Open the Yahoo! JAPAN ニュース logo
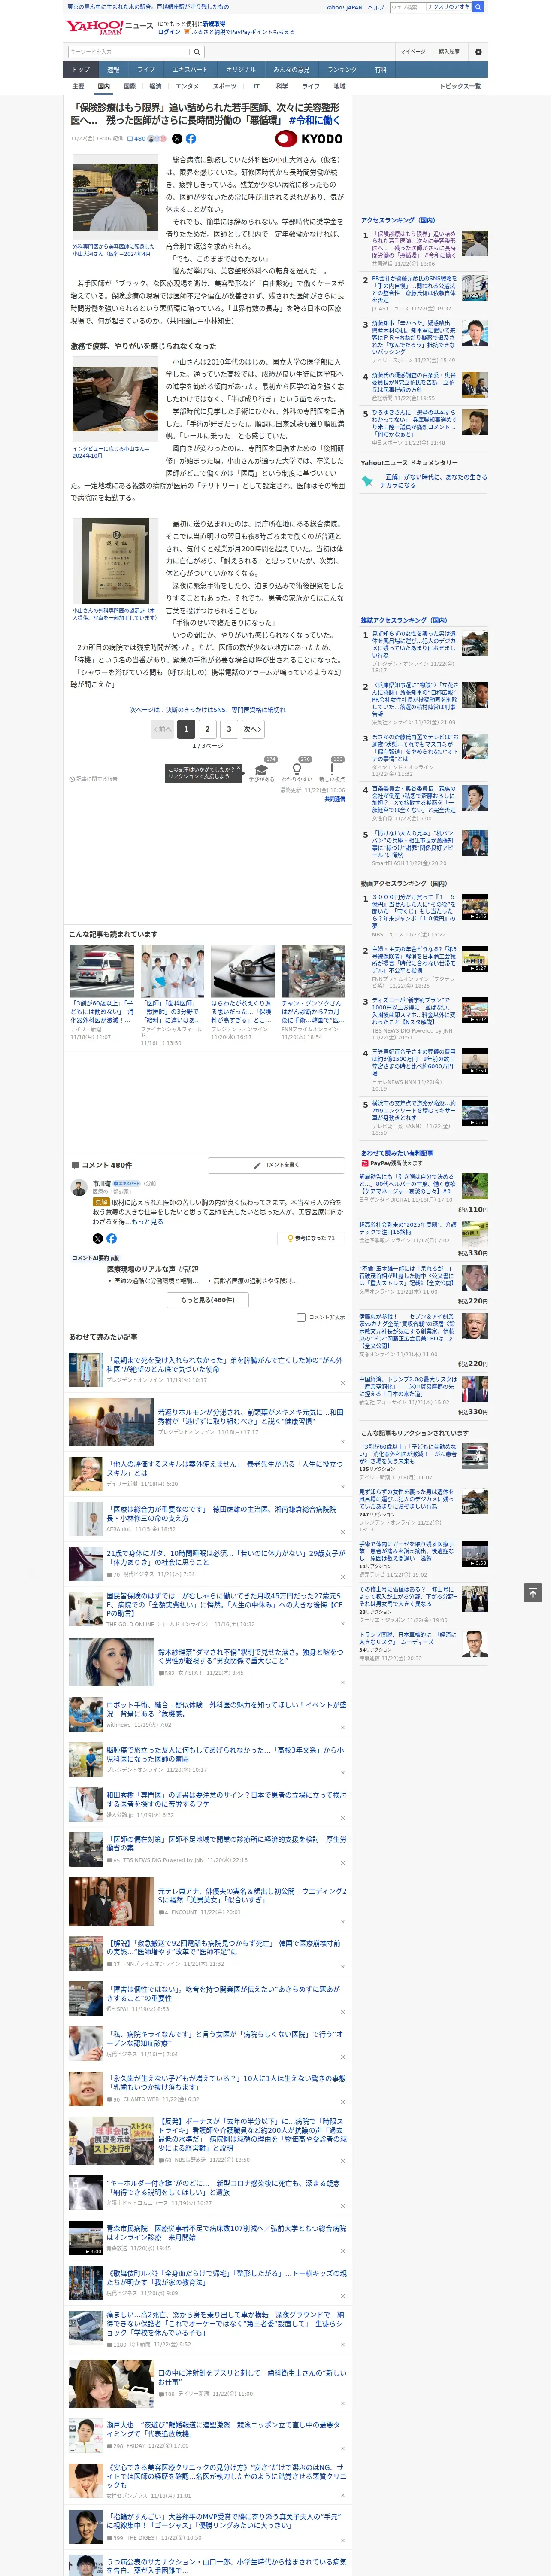551x2576 pixels. point(109,27)
